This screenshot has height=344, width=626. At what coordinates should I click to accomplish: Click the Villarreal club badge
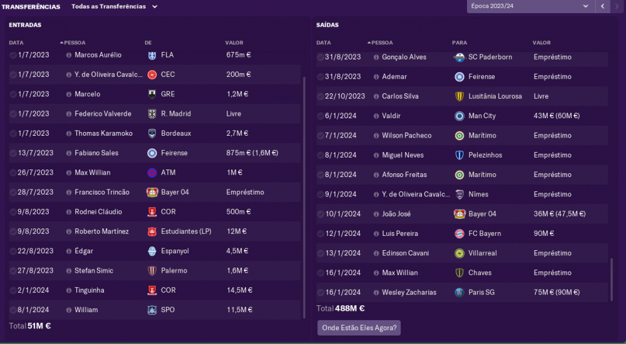[459, 253]
